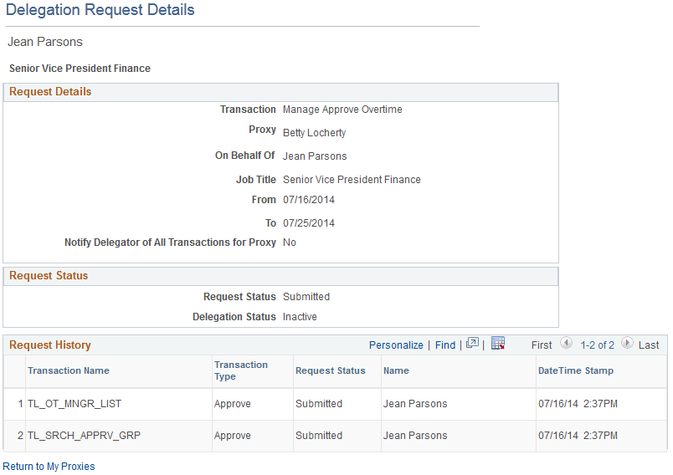Download Request History to spreadsheet icon
This screenshot has height=475, width=673.
click(498, 343)
